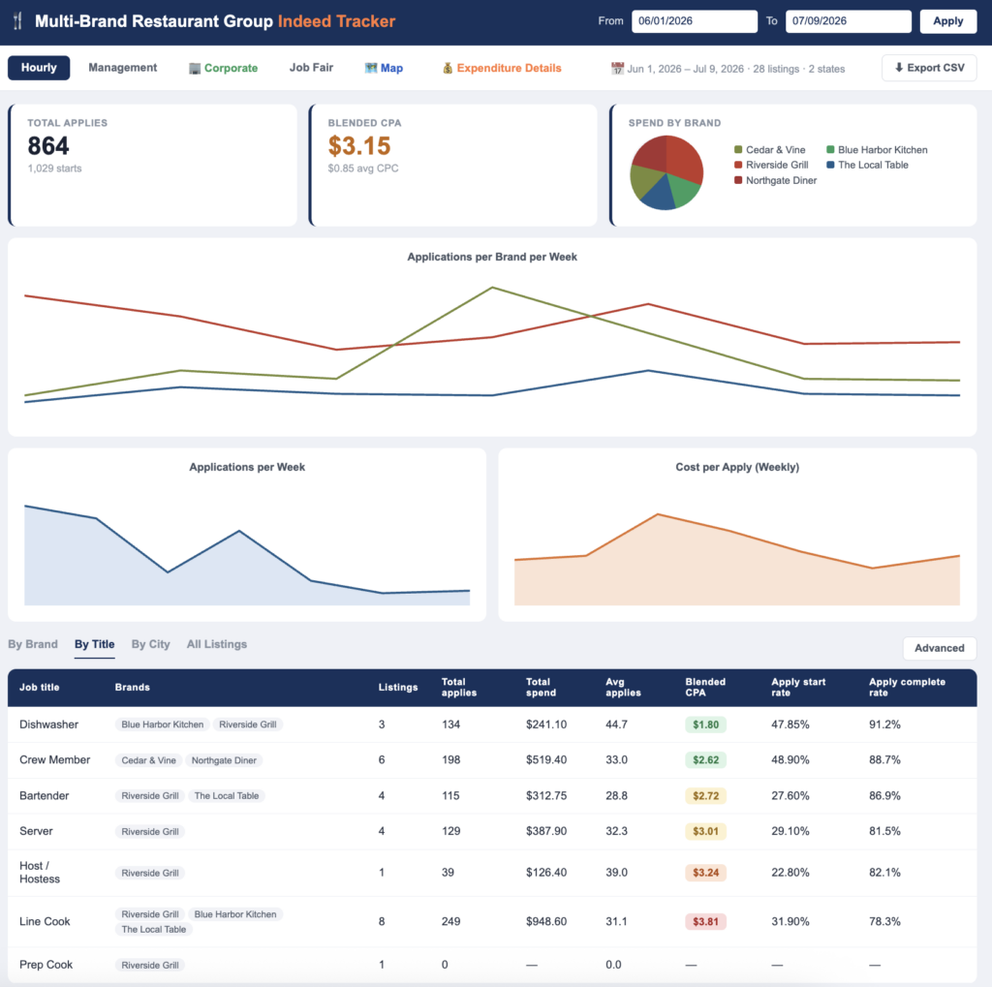The image size is (992, 987).
Task: Sort by the Total applies column header
Action: pos(458,687)
